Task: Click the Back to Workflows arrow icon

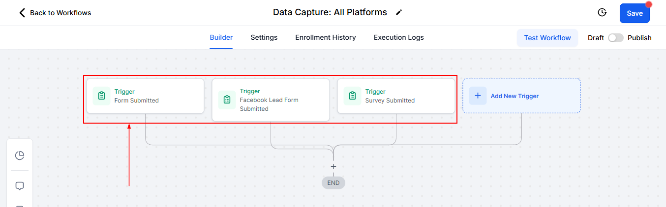Action: (22, 13)
